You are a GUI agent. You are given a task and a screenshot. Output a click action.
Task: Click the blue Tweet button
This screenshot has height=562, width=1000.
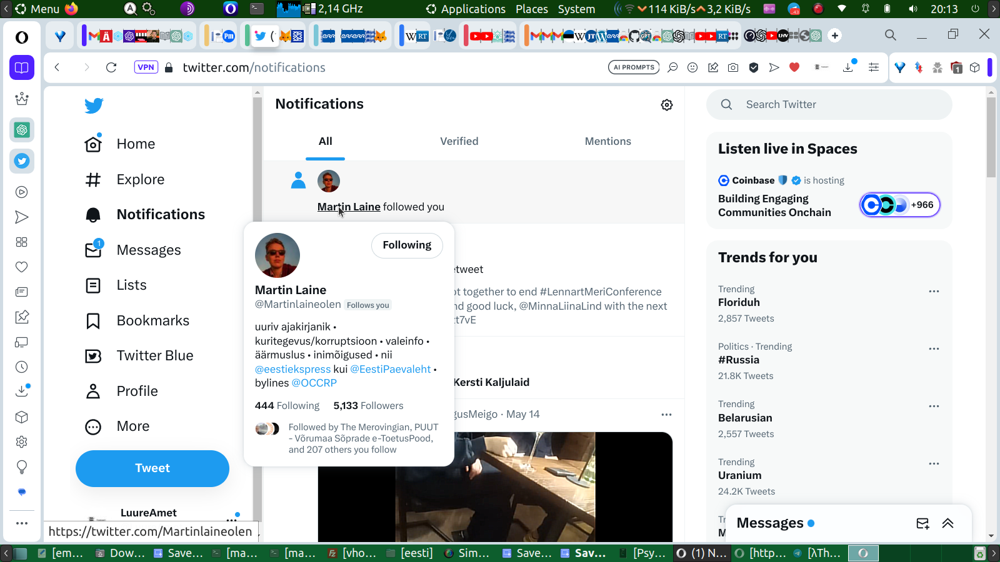[x=152, y=468]
